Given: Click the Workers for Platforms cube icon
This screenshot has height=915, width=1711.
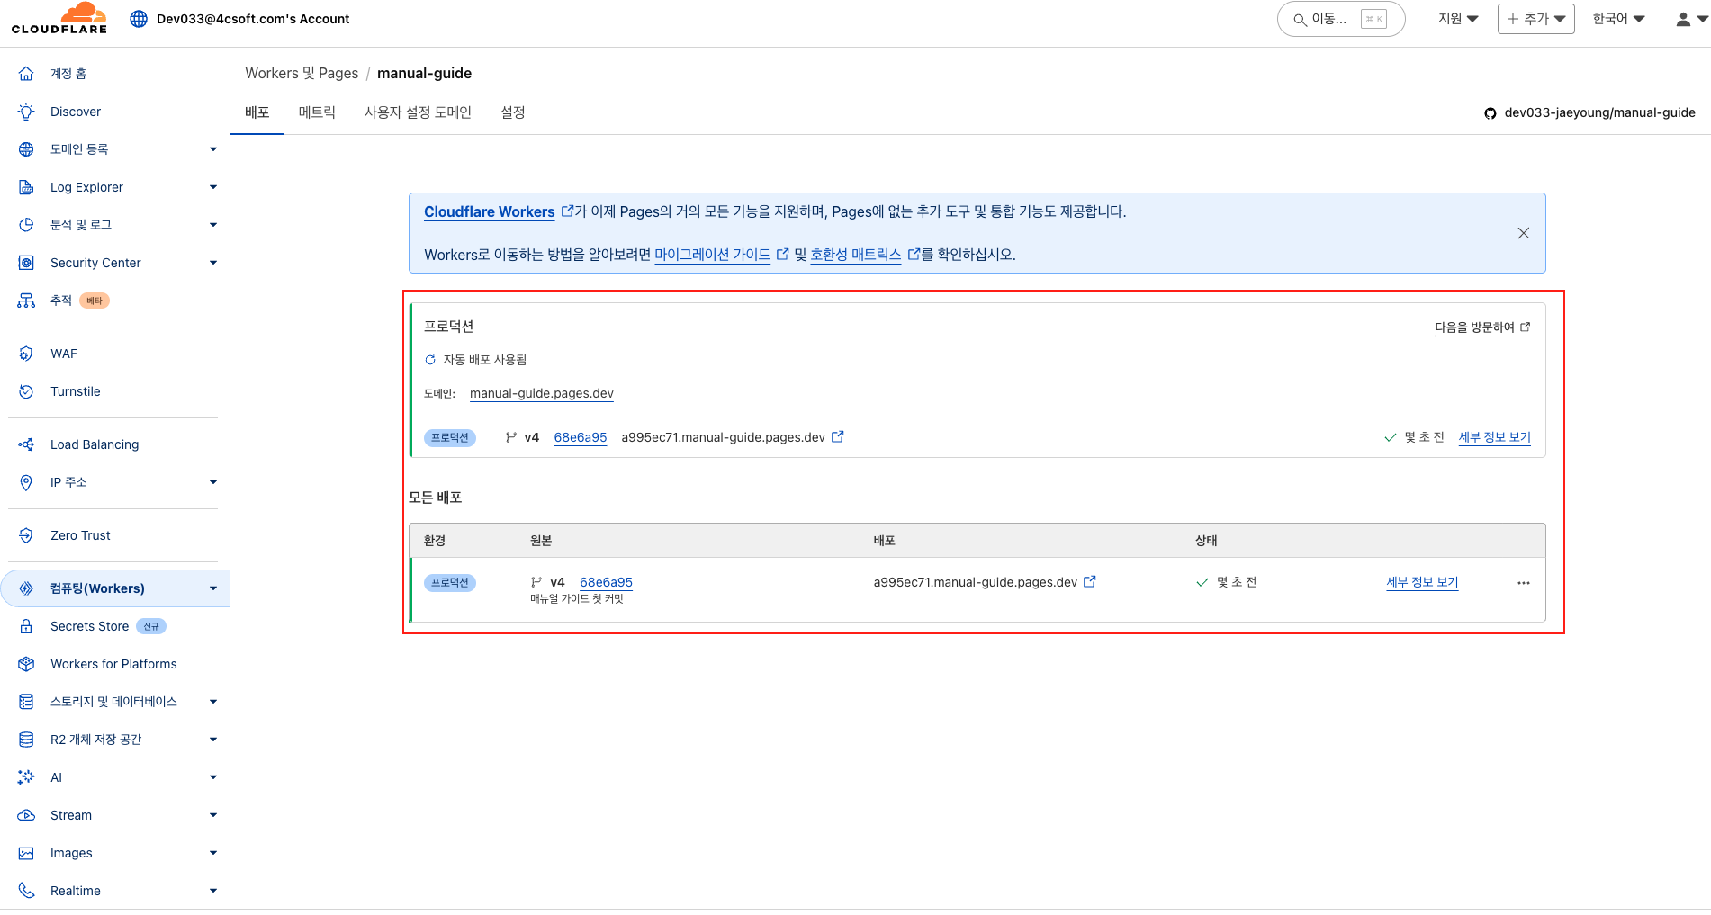Looking at the screenshot, I should 26,664.
